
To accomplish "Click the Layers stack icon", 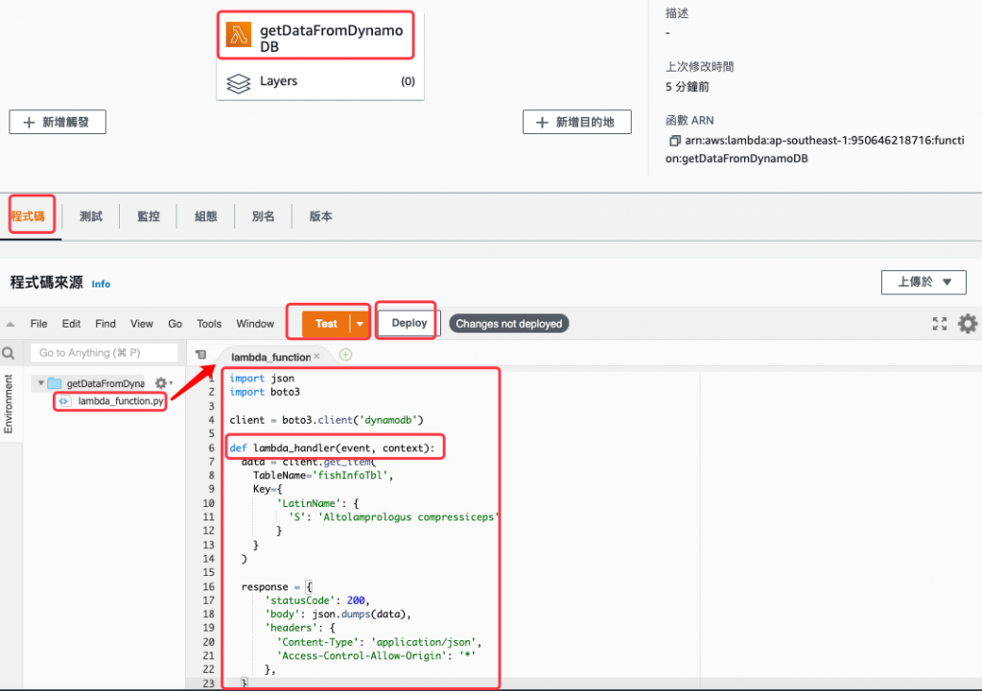I will [x=238, y=82].
